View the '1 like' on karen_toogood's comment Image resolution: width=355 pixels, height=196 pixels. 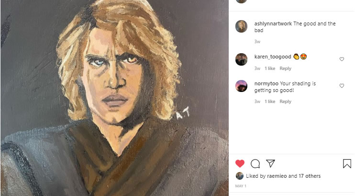270,69
